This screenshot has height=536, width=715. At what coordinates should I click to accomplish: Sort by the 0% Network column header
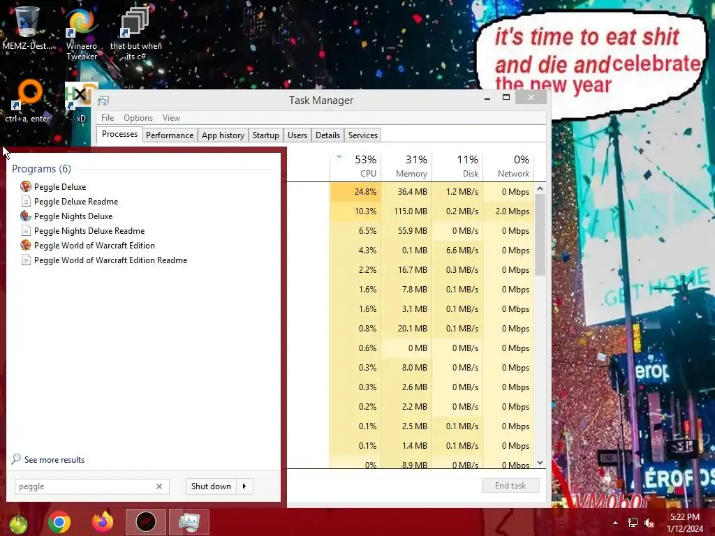(508, 166)
